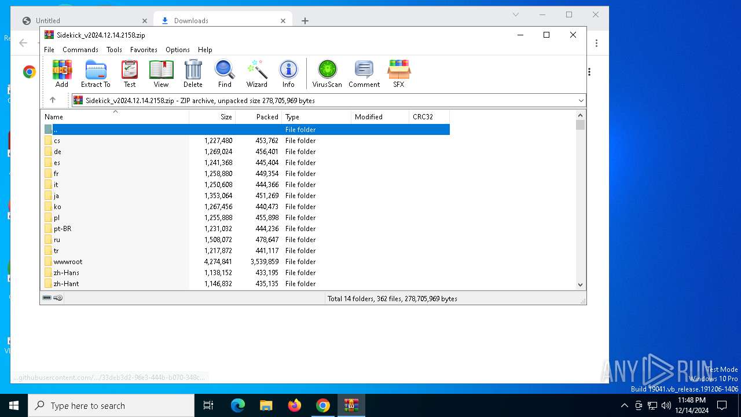Launch Firefox from taskbar
741x417 pixels.
[295, 405]
